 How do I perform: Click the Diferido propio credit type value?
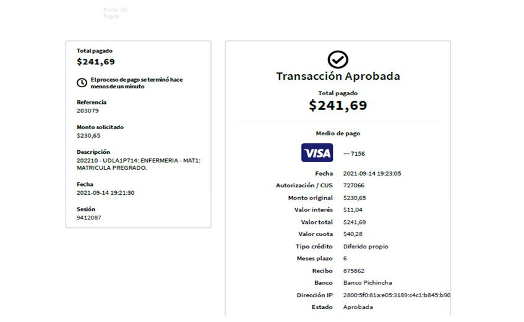(x=366, y=247)
